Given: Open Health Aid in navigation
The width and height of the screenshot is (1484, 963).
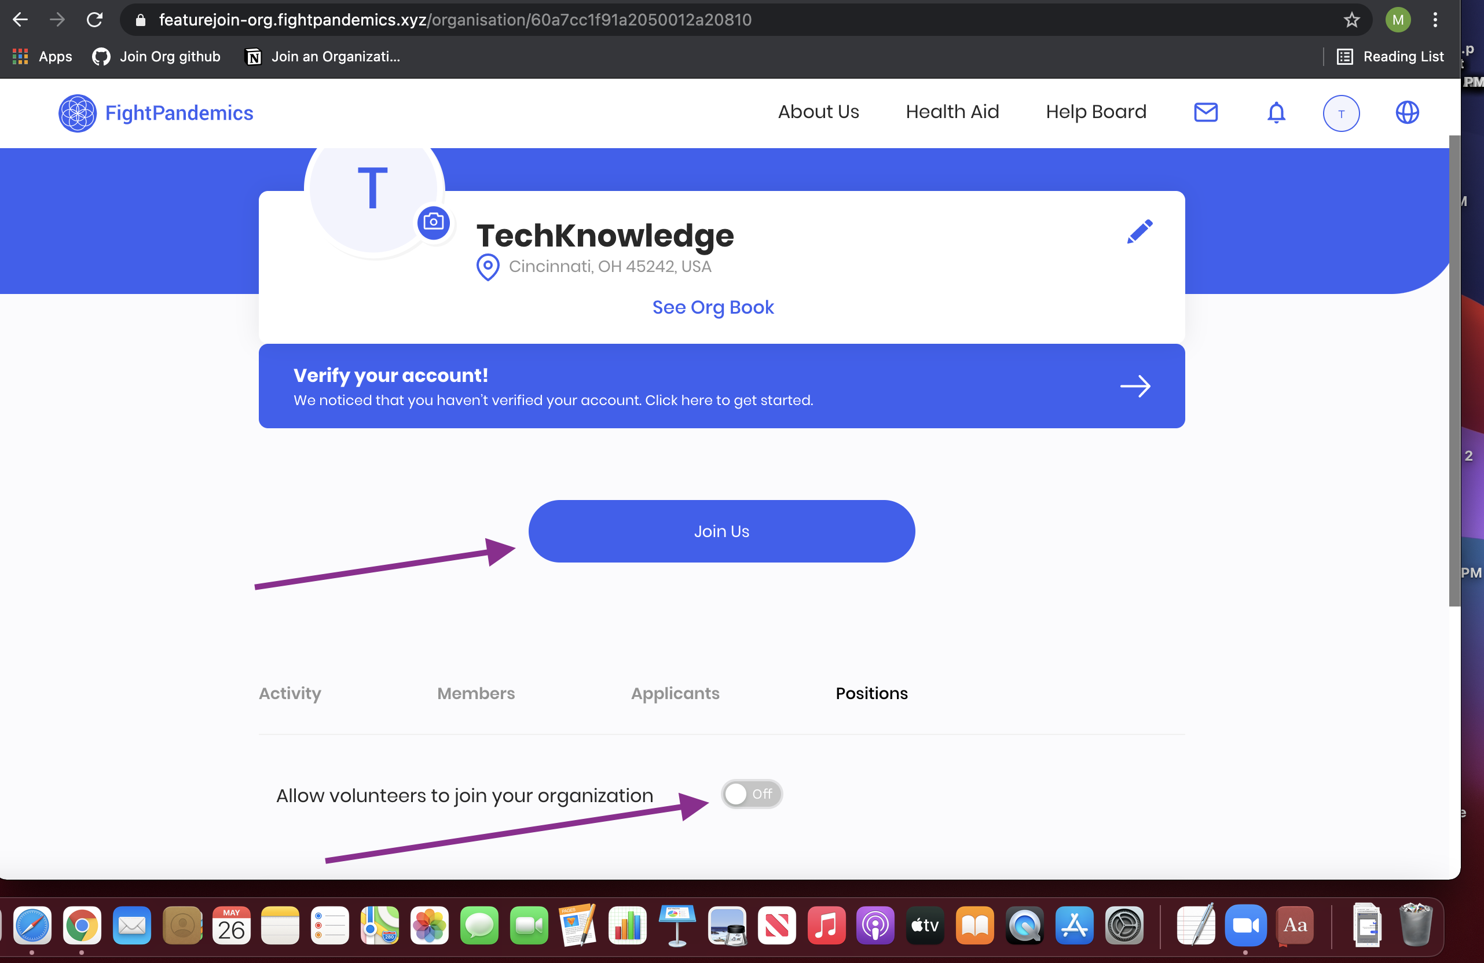Looking at the screenshot, I should click(x=952, y=112).
